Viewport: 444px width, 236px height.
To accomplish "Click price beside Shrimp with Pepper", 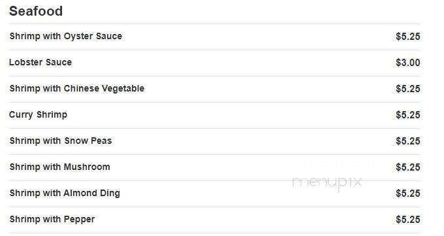I will pos(407,219).
